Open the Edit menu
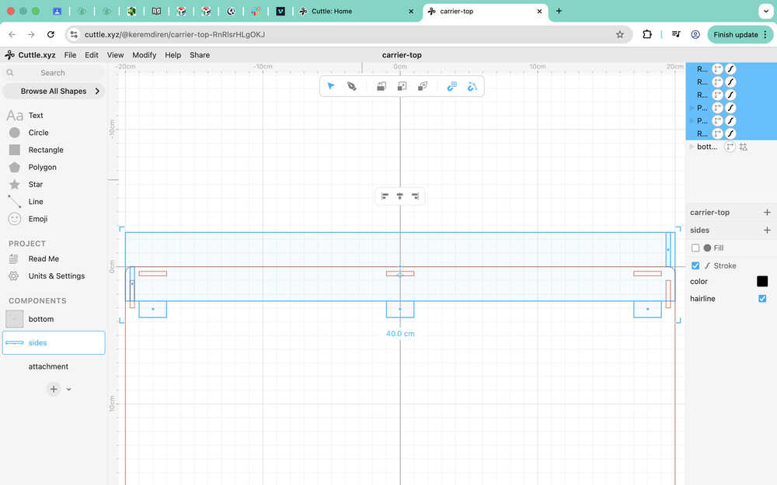 point(92,55)
